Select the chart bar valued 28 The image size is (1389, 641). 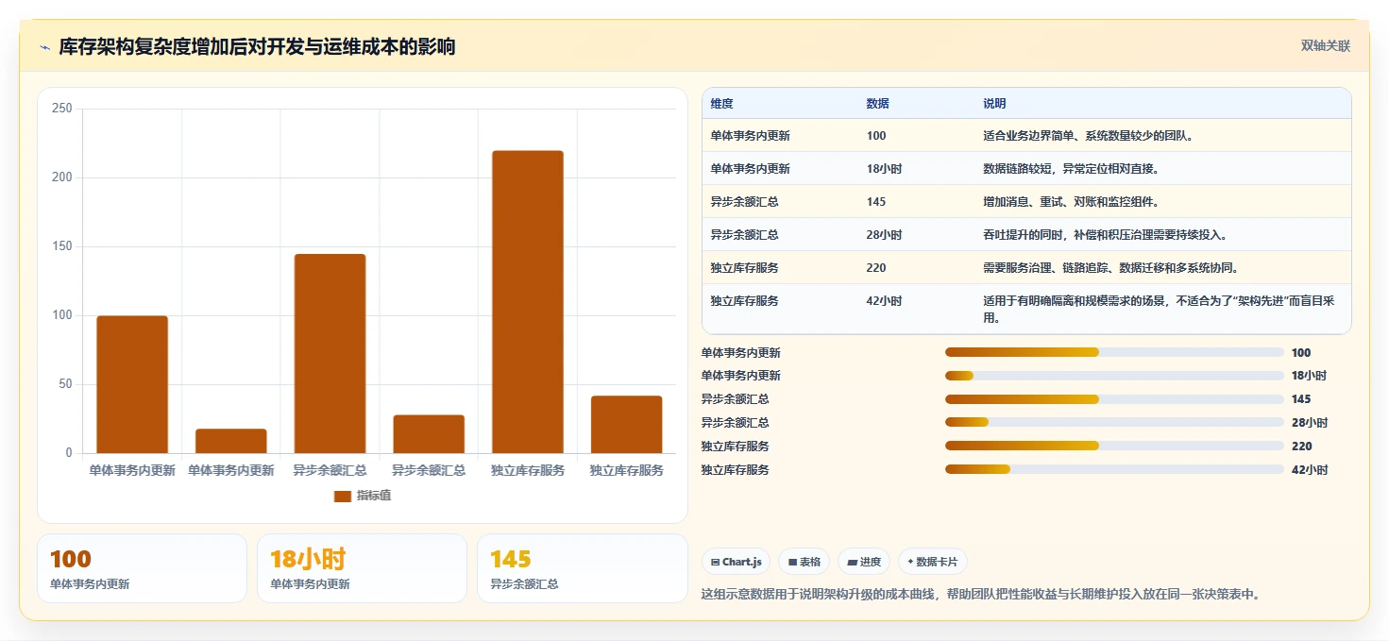pyautogui.click(x=429, y=434)
